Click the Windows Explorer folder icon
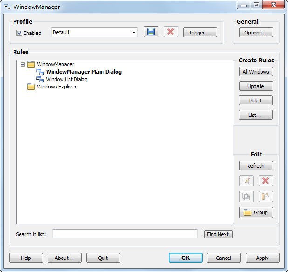Image resolution: width=288 pixels, height=272 pixels. click(31, 87)
